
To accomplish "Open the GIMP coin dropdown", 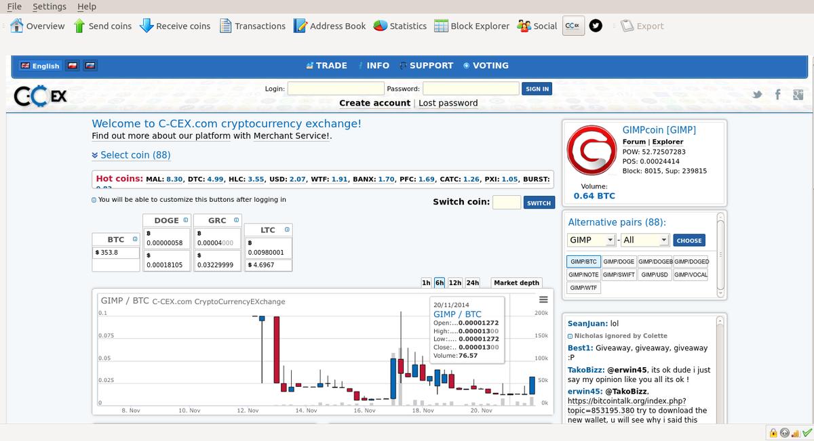I will pos(592,240).
